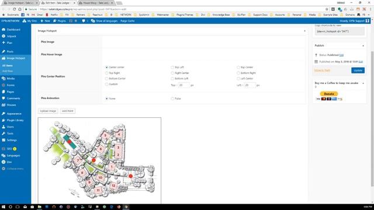Open All Items under Image Hotspot
The image size is (374, 210).
[x=8, y=65]
